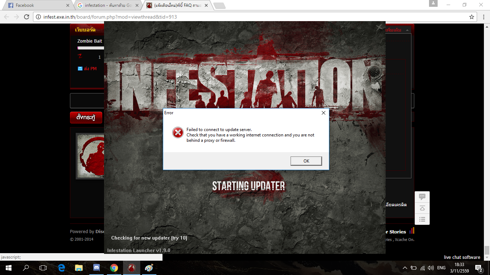490x275 pixels.
Task: Open File Explorer from the taskbar
Action: [x=79, y=267]
